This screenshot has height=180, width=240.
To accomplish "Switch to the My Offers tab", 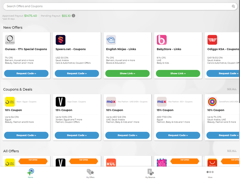I will pos(90,173).
